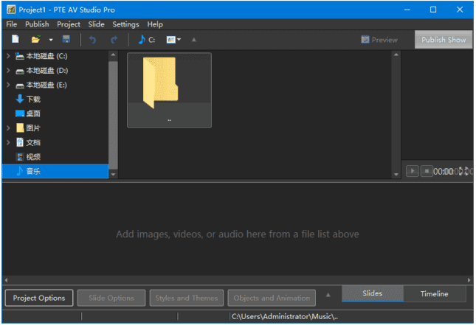Click file list scrollbar up arrow
The image size is (476, 325).
tap(396, 55)
